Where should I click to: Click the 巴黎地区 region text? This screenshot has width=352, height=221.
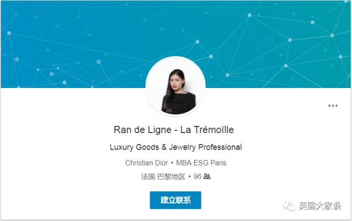pyautogui.click(x=171, y=176)
